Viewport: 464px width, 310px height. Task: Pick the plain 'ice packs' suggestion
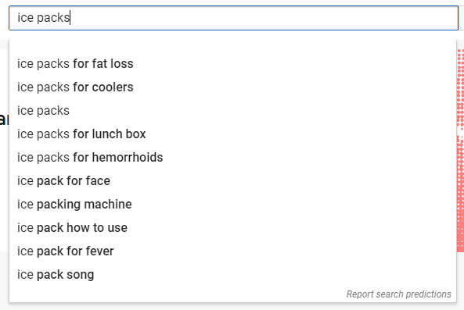click(x=232, y=111)
